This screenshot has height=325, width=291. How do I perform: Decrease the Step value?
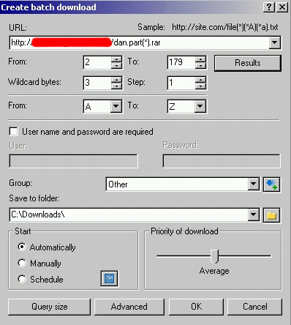pos(200,86)
